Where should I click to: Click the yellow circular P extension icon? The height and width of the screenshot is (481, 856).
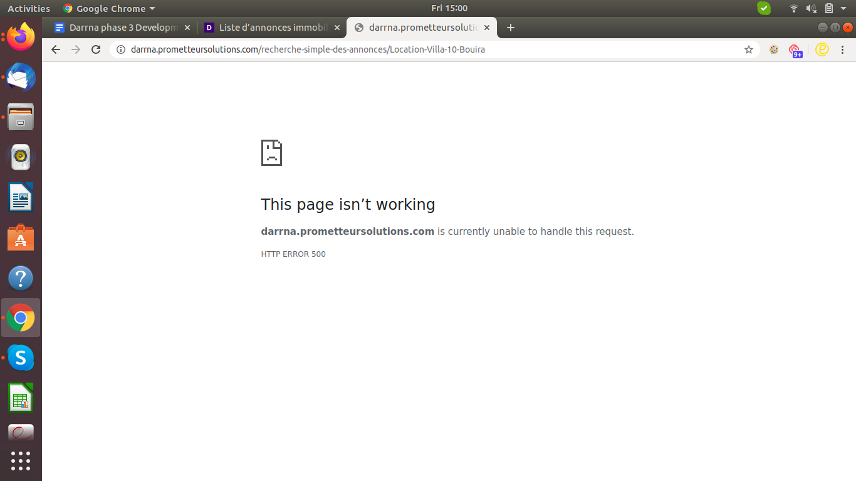tap(822, 49)
